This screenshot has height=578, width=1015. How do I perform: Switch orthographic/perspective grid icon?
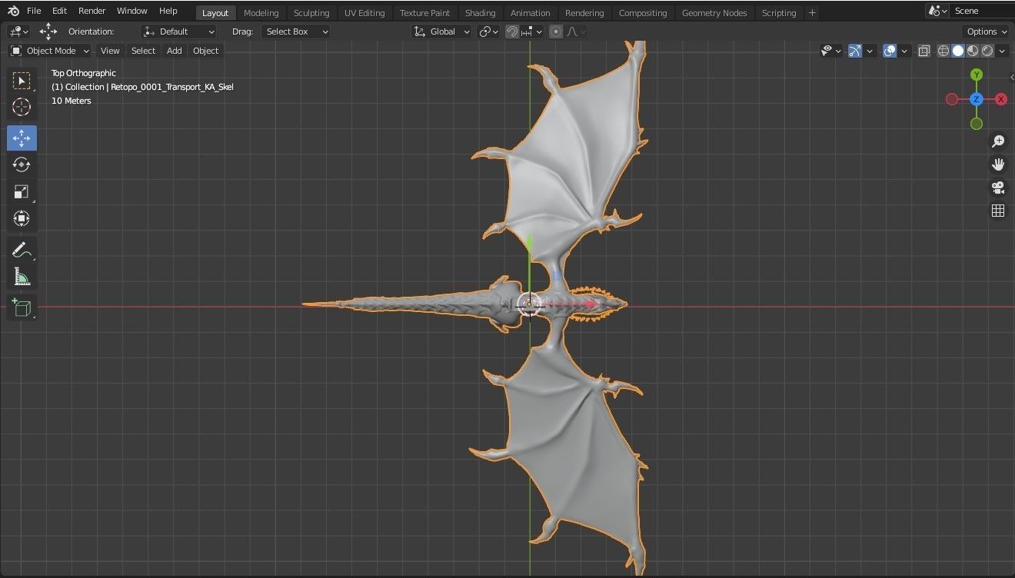pos(998,211)
